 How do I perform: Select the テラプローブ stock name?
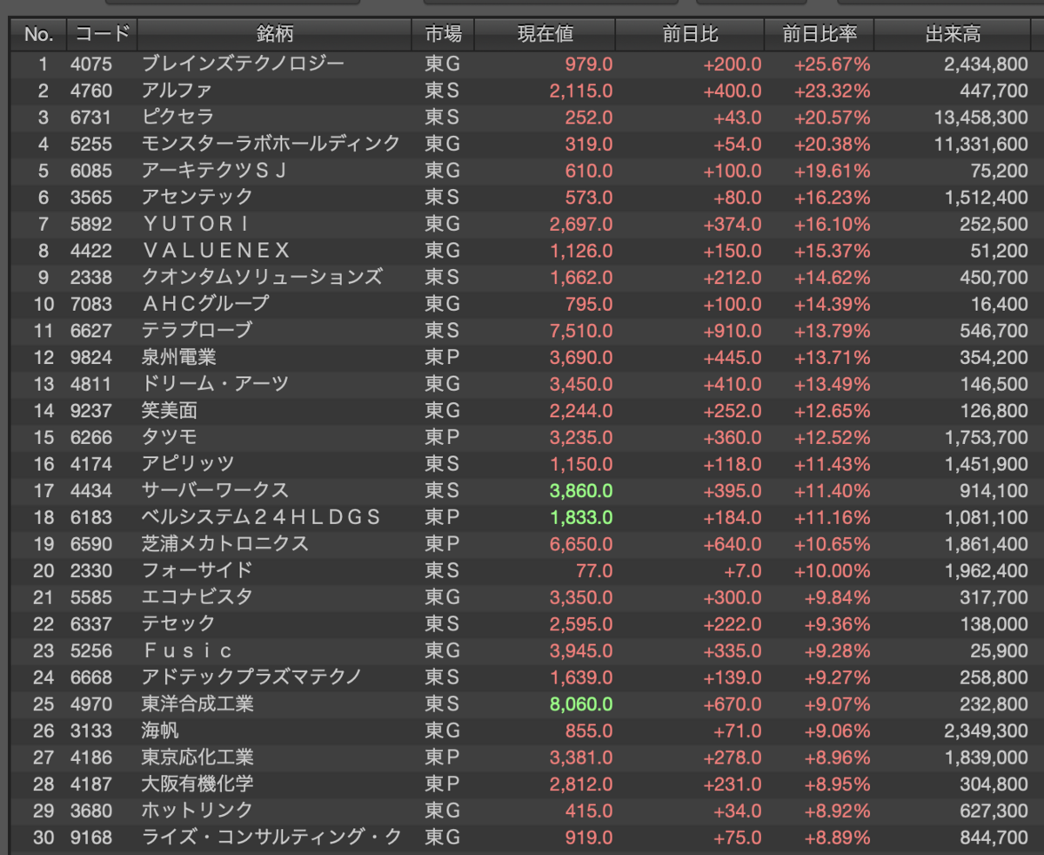pyautogui.click(x=197, y=331)
